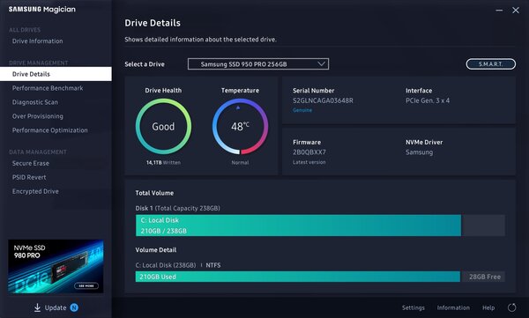Minimize the Samsung Magician window
The height and width of the screenshot is (318, 529).
coord(499,11)
